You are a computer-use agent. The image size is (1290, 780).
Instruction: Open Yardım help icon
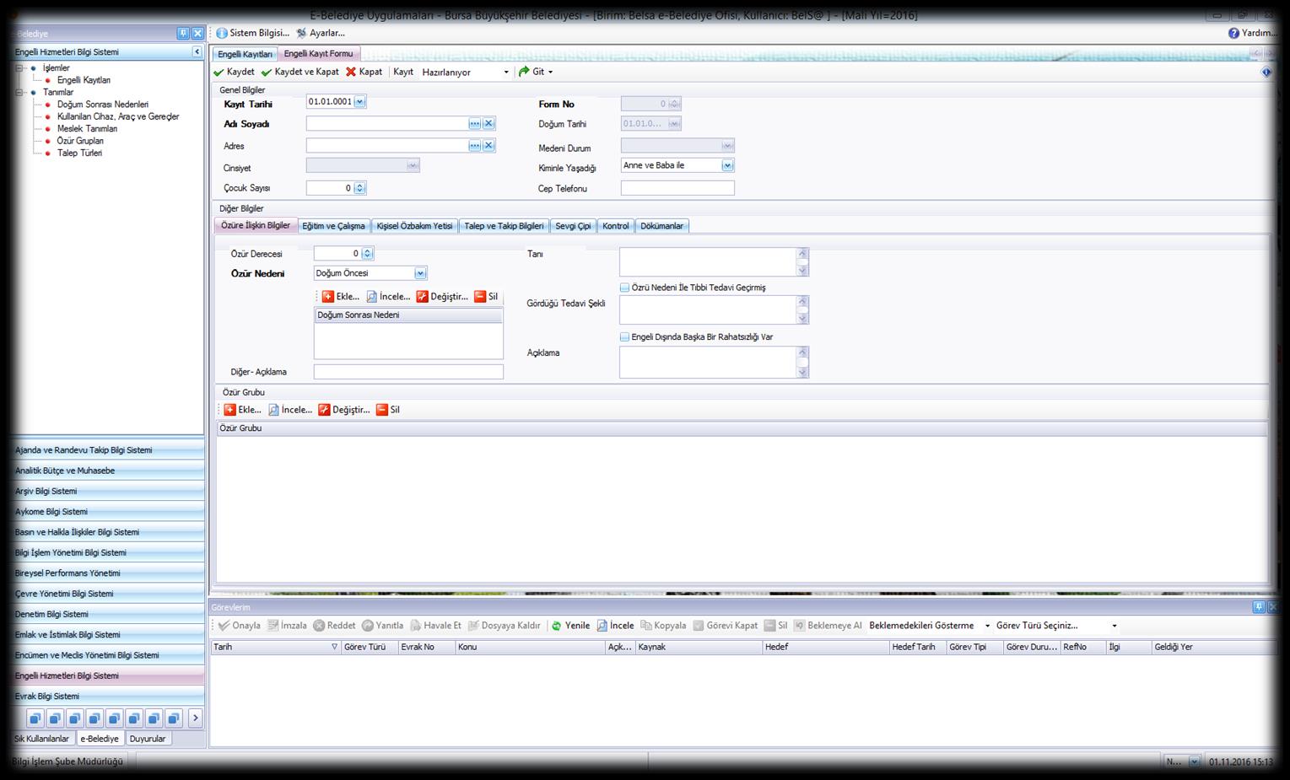point(1233,33)
